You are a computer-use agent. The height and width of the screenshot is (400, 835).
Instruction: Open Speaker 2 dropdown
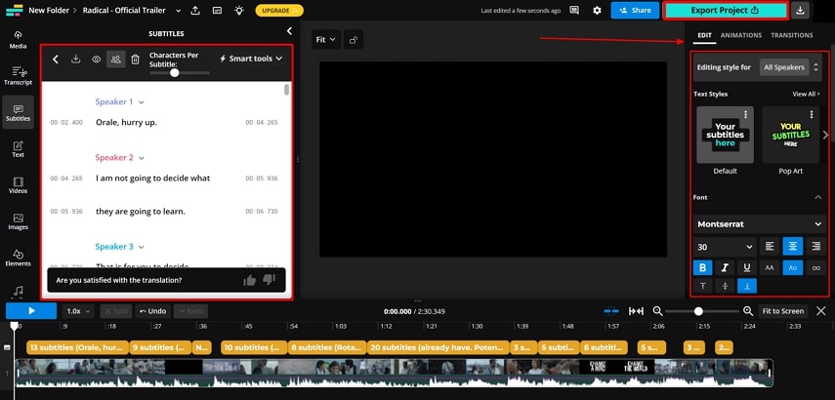[x=141, y=158]
